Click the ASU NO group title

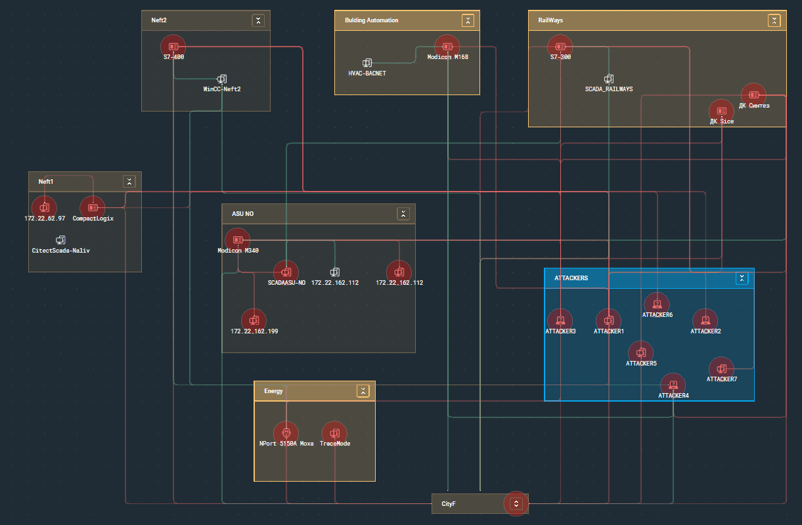tap(243, 214)
